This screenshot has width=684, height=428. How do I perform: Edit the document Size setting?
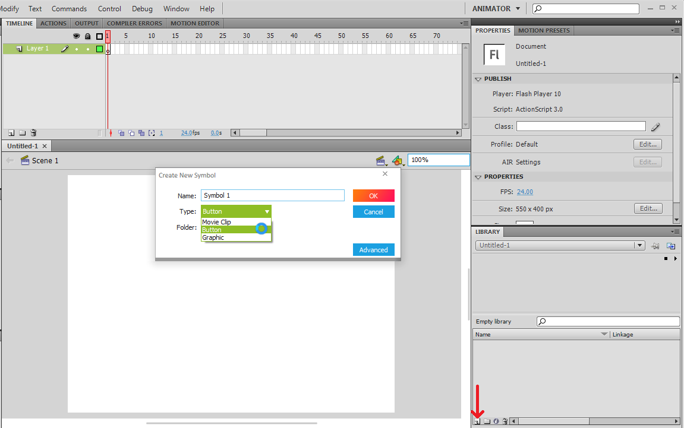[x=648, y=208]
